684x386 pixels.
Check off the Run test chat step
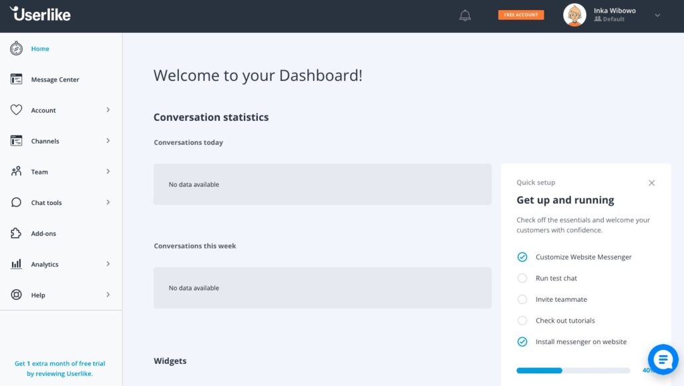(522, 278)
